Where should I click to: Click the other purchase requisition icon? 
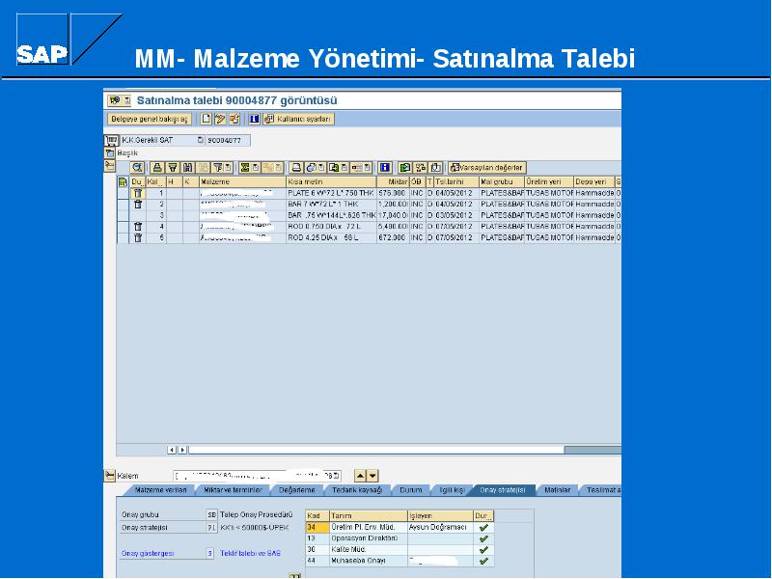click(234, 119)
